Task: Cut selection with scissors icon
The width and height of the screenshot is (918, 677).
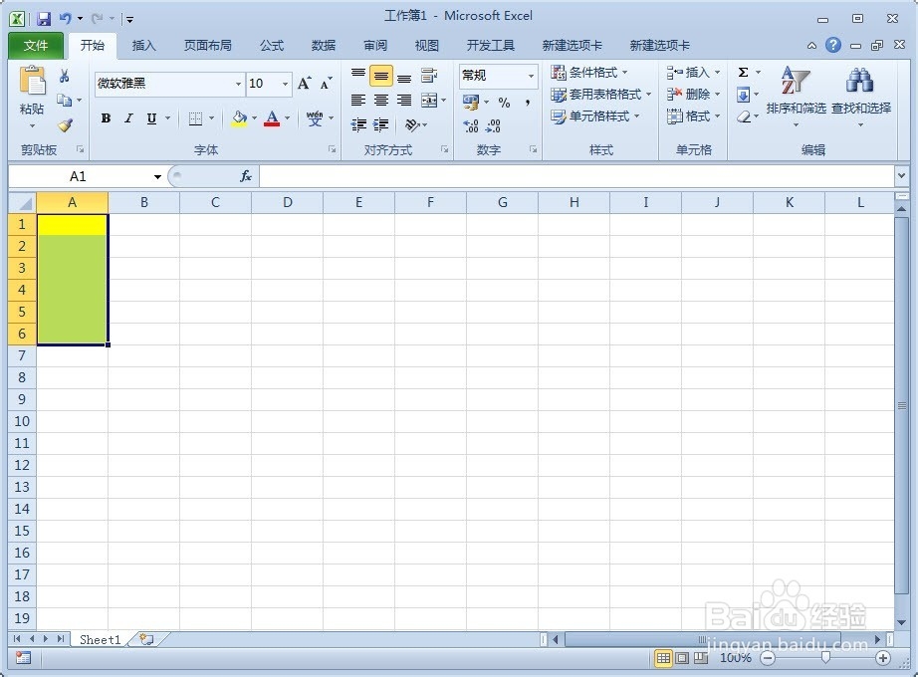Action: pos(65,76)
